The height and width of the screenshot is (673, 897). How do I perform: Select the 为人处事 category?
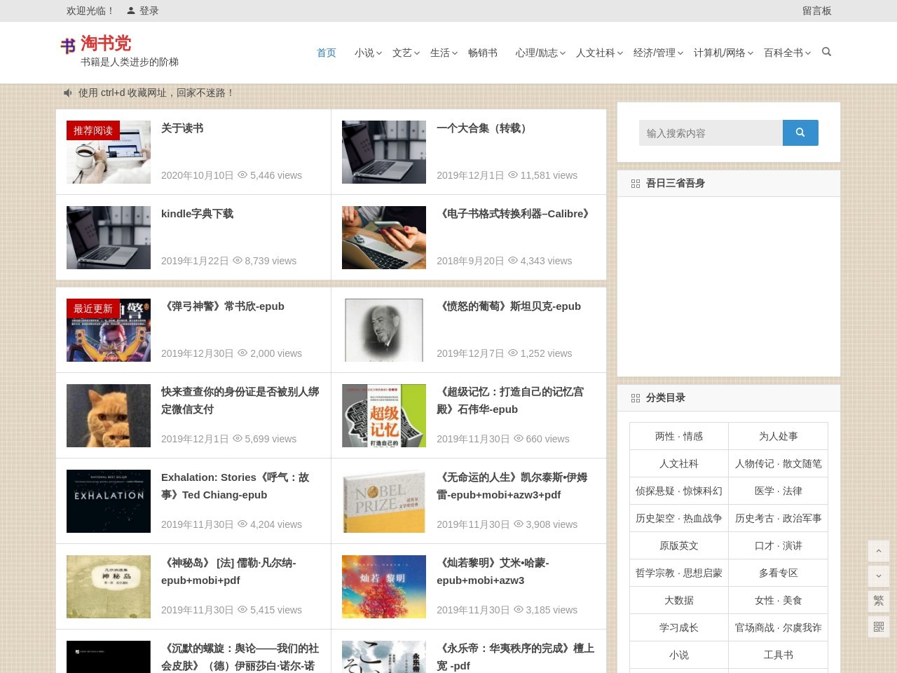pos(779,436)
